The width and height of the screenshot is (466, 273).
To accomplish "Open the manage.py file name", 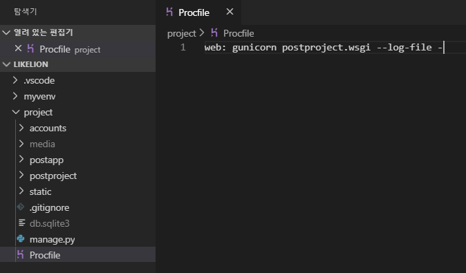I will (x=53, y=240).
